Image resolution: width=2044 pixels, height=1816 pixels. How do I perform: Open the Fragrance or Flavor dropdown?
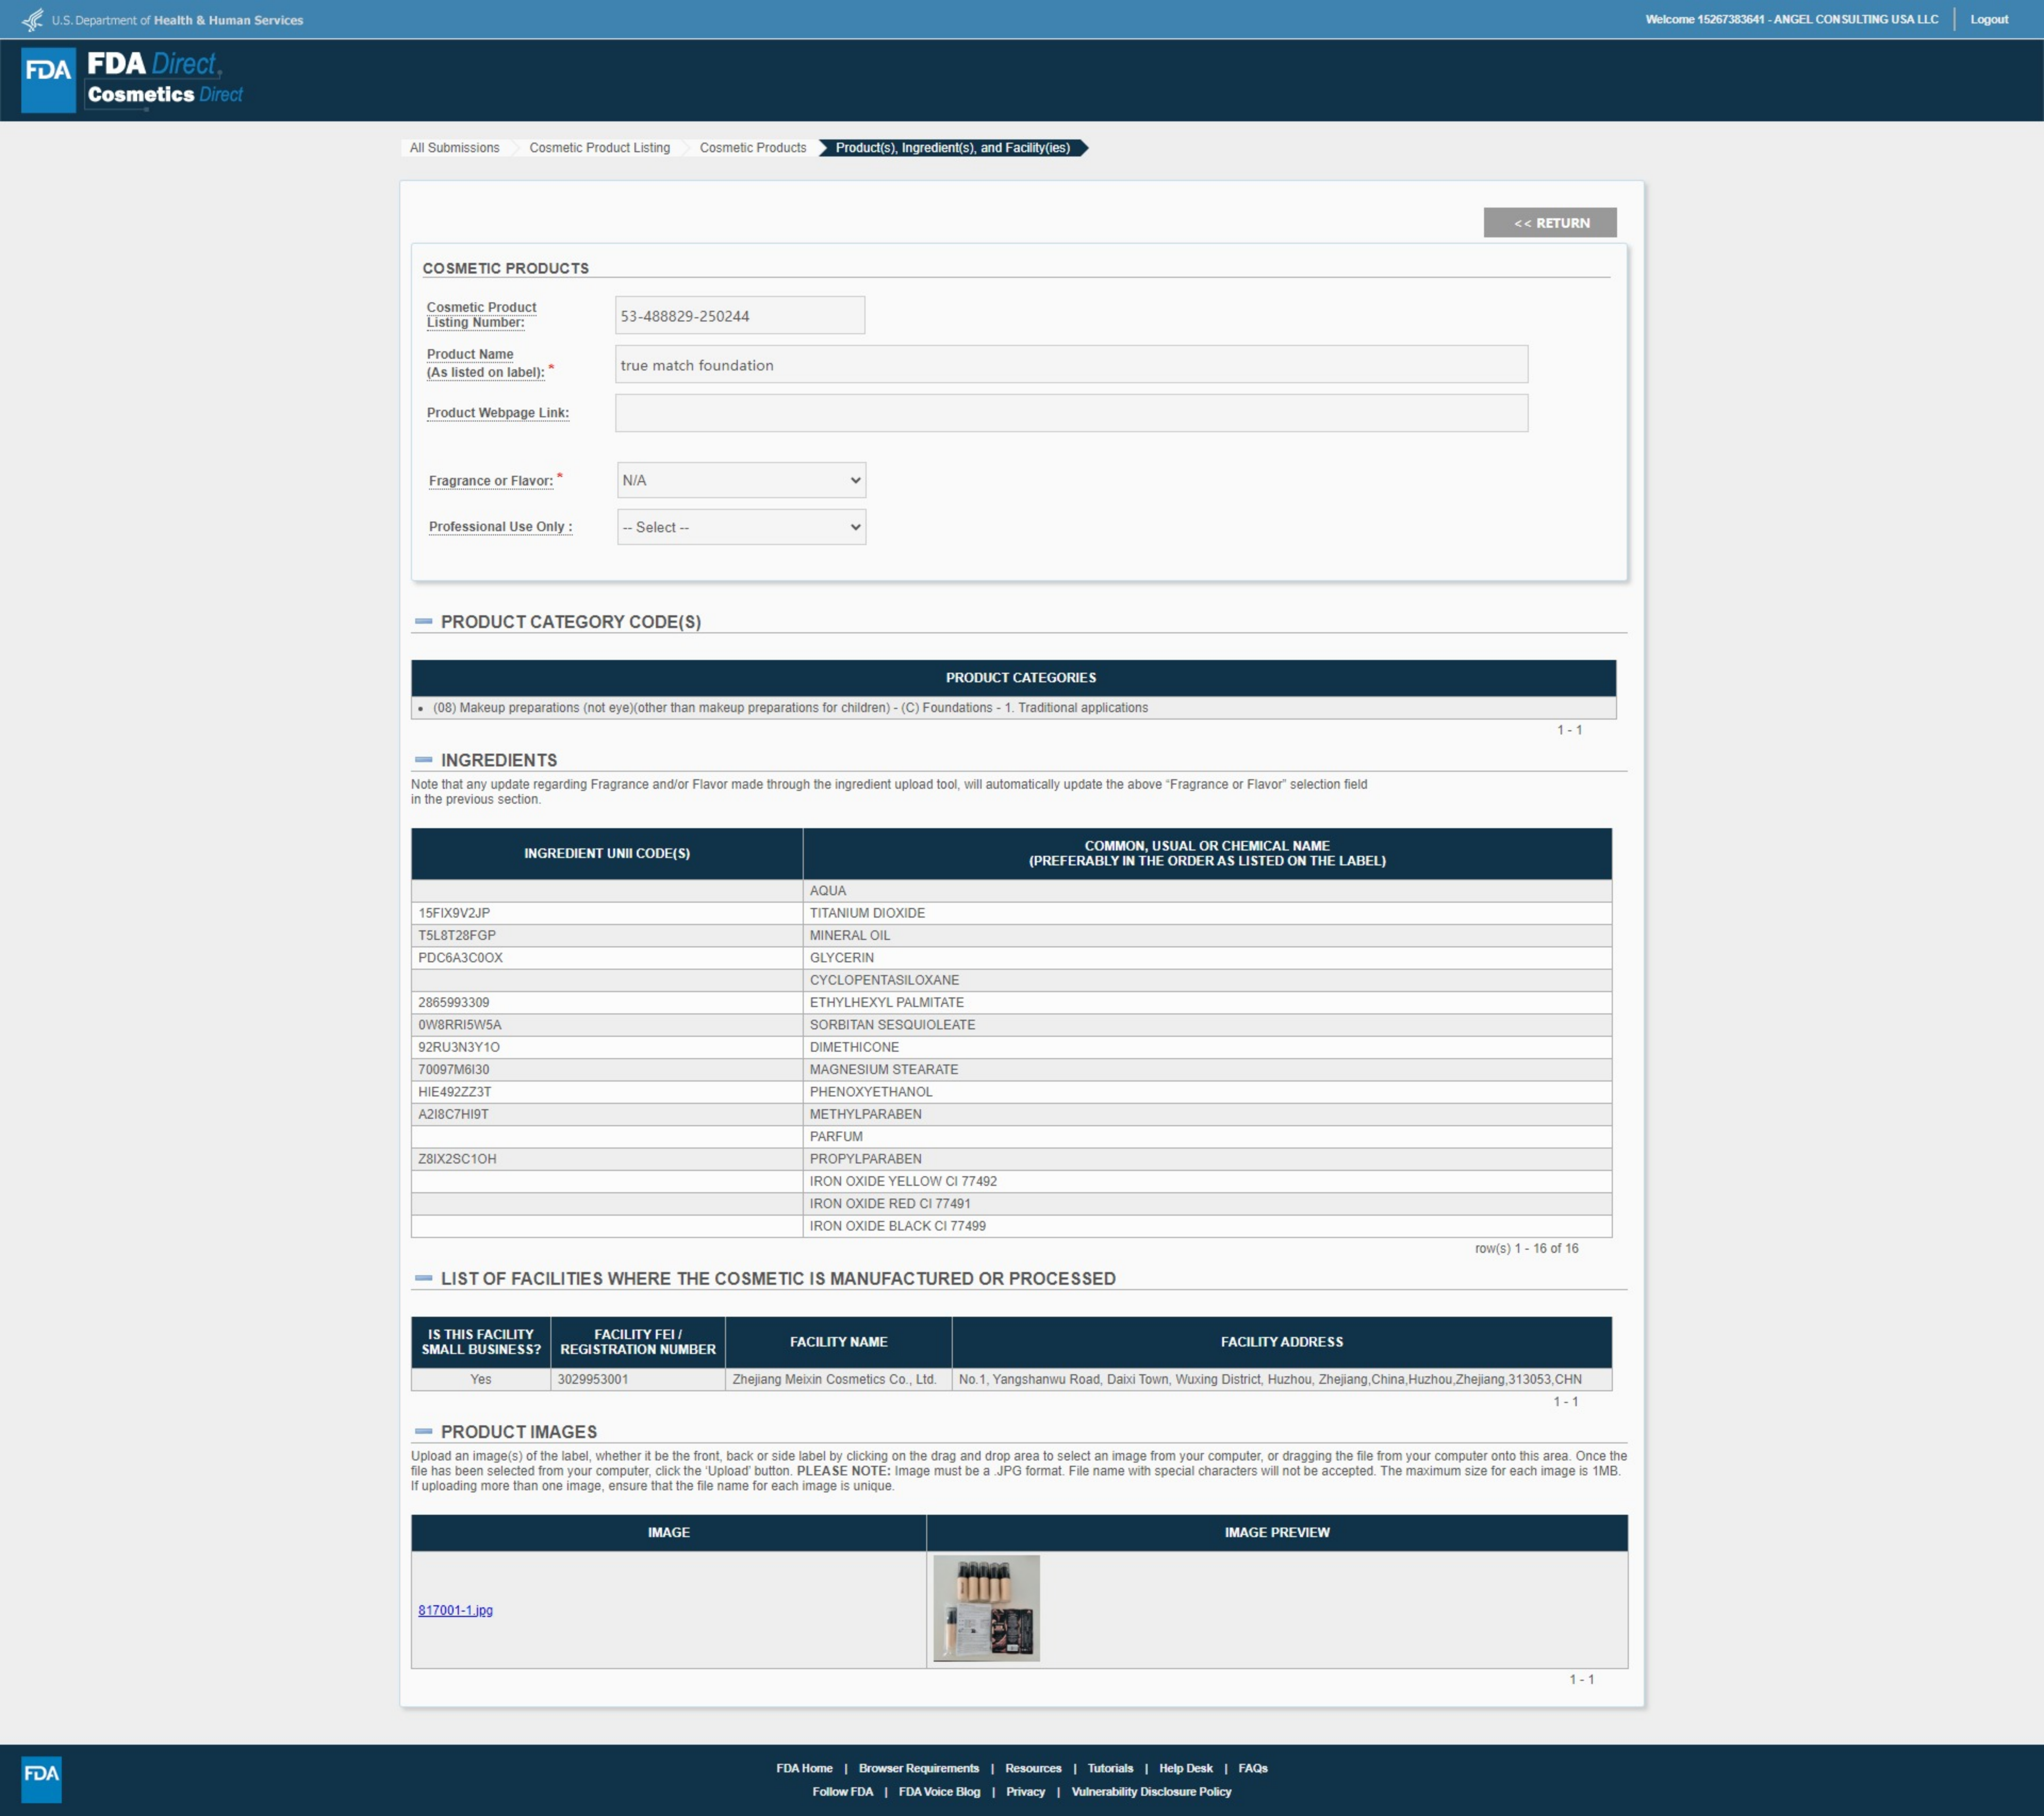tap(741, 480)
